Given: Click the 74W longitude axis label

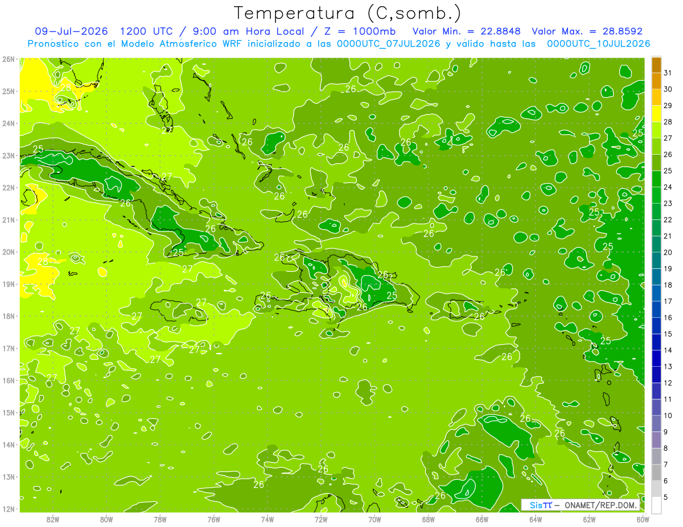Looking at the screenshot, I should tap(268, 519).
